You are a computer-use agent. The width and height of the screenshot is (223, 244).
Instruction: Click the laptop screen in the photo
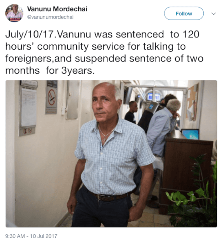[190, 134]
